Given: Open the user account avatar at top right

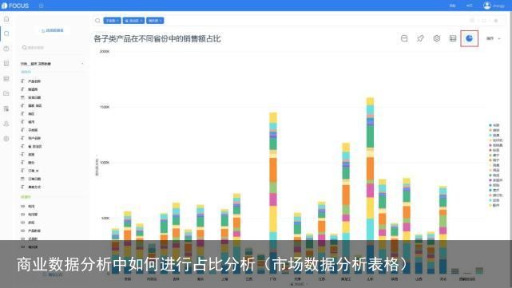Looking at the screenshot, I should pyautogui.click(x=487, y=6).
